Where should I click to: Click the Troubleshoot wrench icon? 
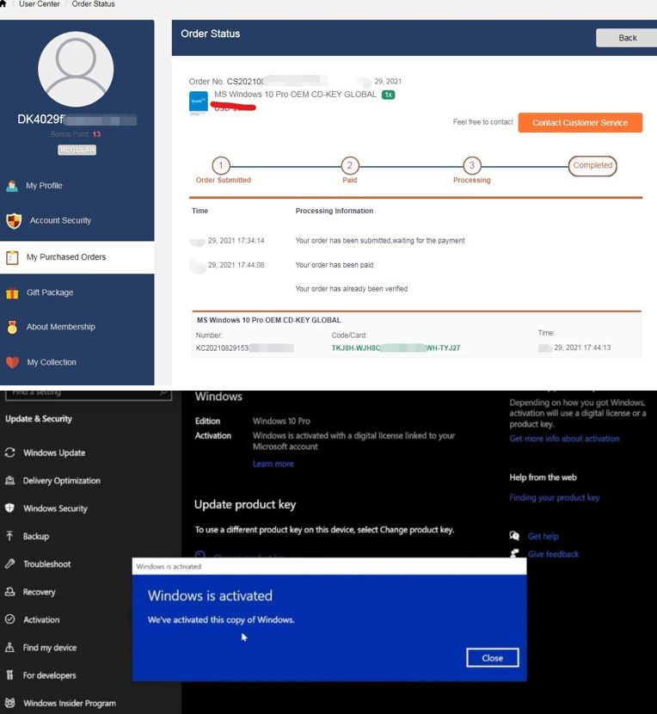pos(10,563)
